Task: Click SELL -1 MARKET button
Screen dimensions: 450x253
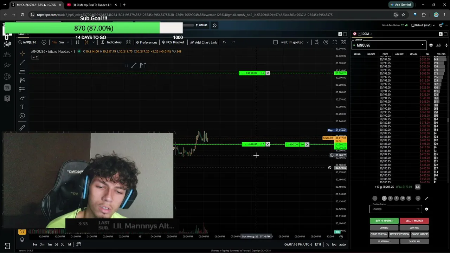Action: click(x=414, y=221)
